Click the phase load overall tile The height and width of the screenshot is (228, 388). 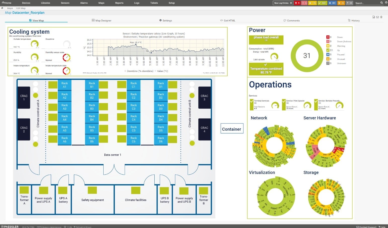[266, 40]
